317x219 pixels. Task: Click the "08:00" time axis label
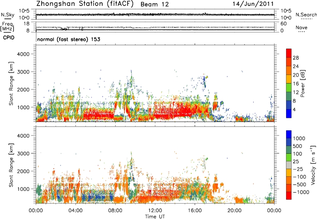click(x=115, y=211)
